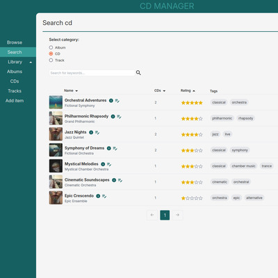Viewport: 278px width, 278px height.
Task: Click the 'chamber music' tag
Action: [x=243, y=166]
